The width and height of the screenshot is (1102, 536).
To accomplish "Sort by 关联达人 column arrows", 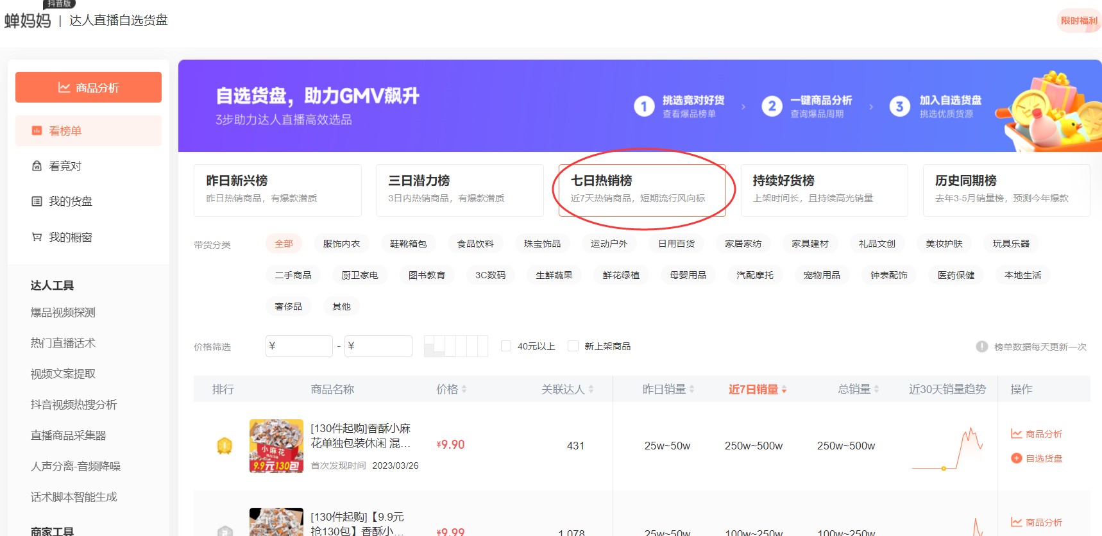I will click(591, 389).
